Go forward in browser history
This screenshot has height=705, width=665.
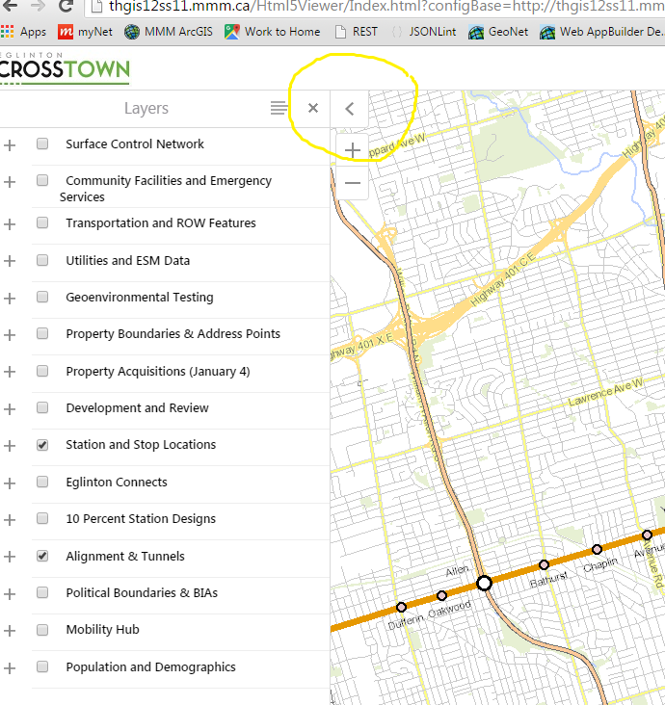(39, 6)
